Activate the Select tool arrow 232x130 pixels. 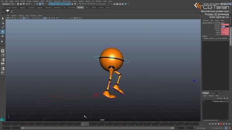tap(3, 18)
